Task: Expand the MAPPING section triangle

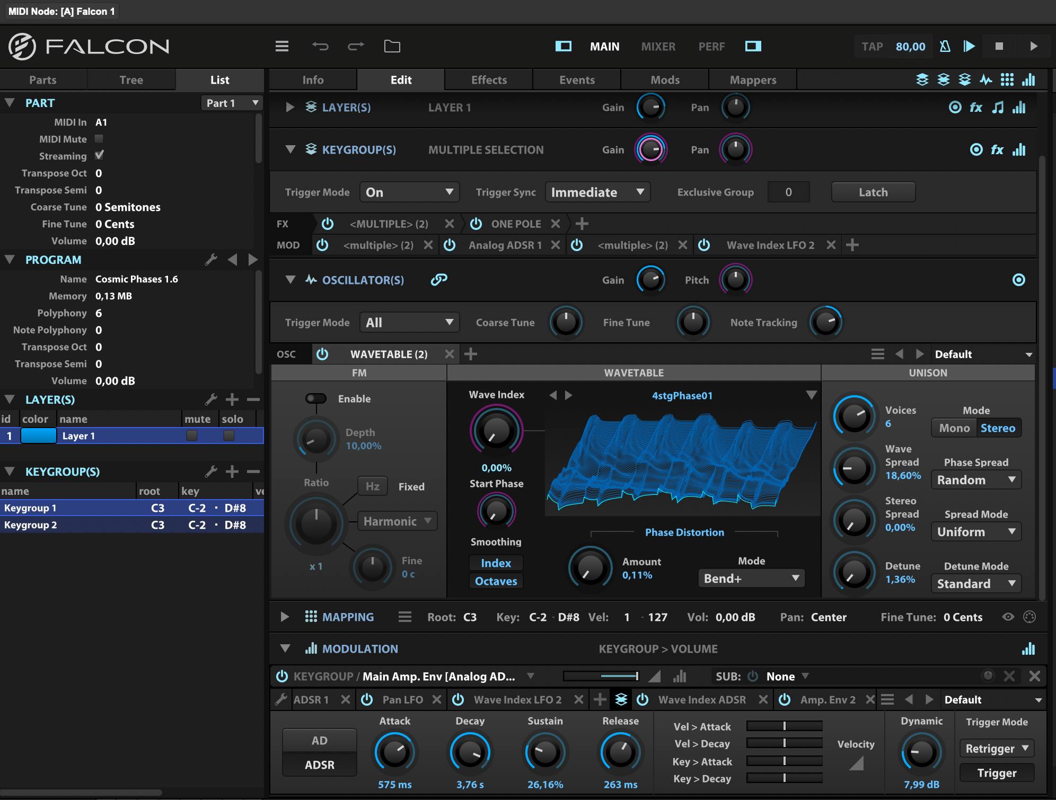Action: tap(285, 617)
